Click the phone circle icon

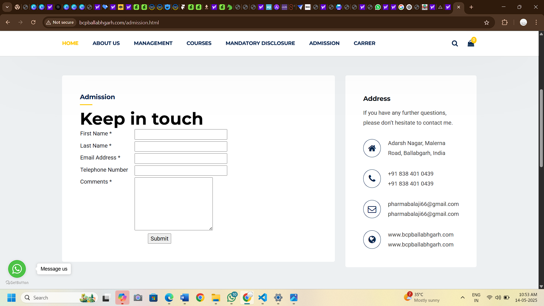[x=372, y=178]
